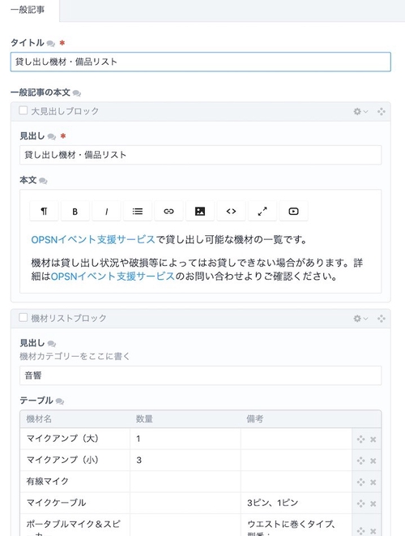Select the 一般記事 tab
The height and width of the screenshot is (536, 405).
28,10
